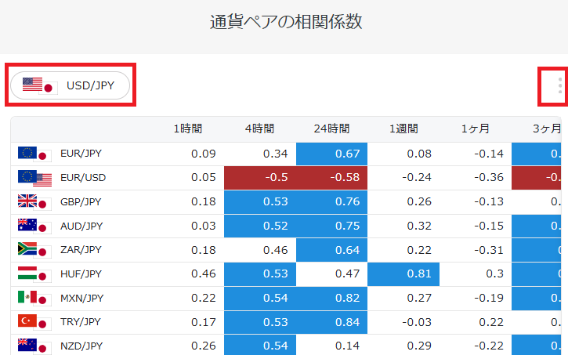Click the AUD/JPY 24-hour value 0.75

coord(332,226)
